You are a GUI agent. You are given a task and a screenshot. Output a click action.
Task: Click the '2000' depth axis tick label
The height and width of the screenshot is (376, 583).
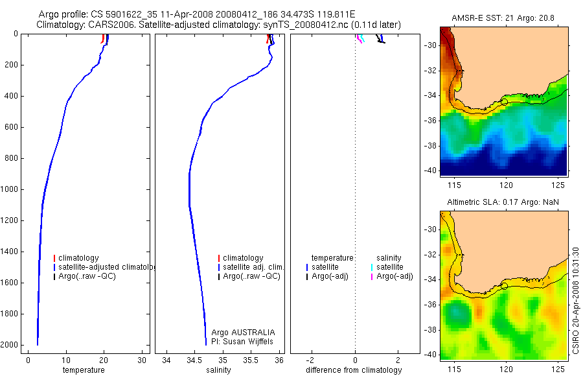pos(9,345)
